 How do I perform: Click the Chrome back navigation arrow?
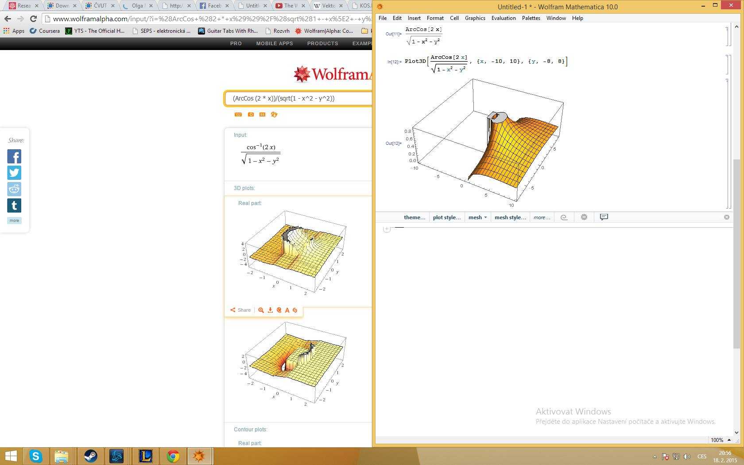(x=8, y=19)
